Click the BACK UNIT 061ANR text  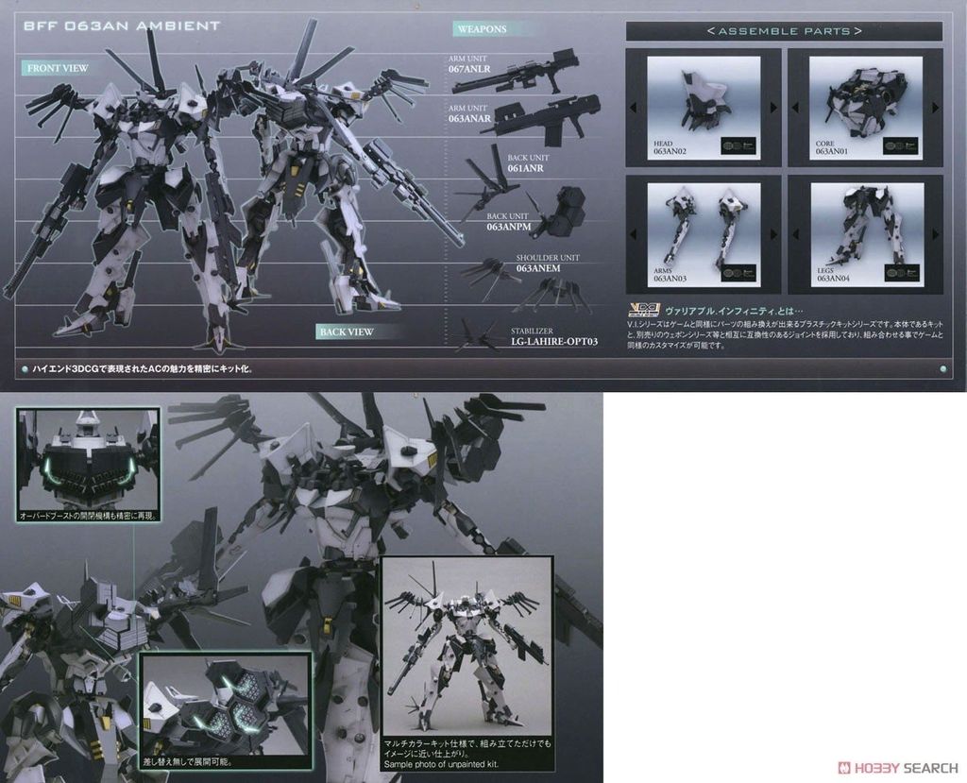[x=528, y=162]
